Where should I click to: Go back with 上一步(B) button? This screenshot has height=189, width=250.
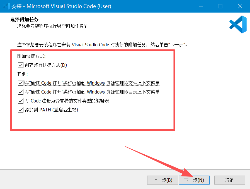(x=162, y=180)
